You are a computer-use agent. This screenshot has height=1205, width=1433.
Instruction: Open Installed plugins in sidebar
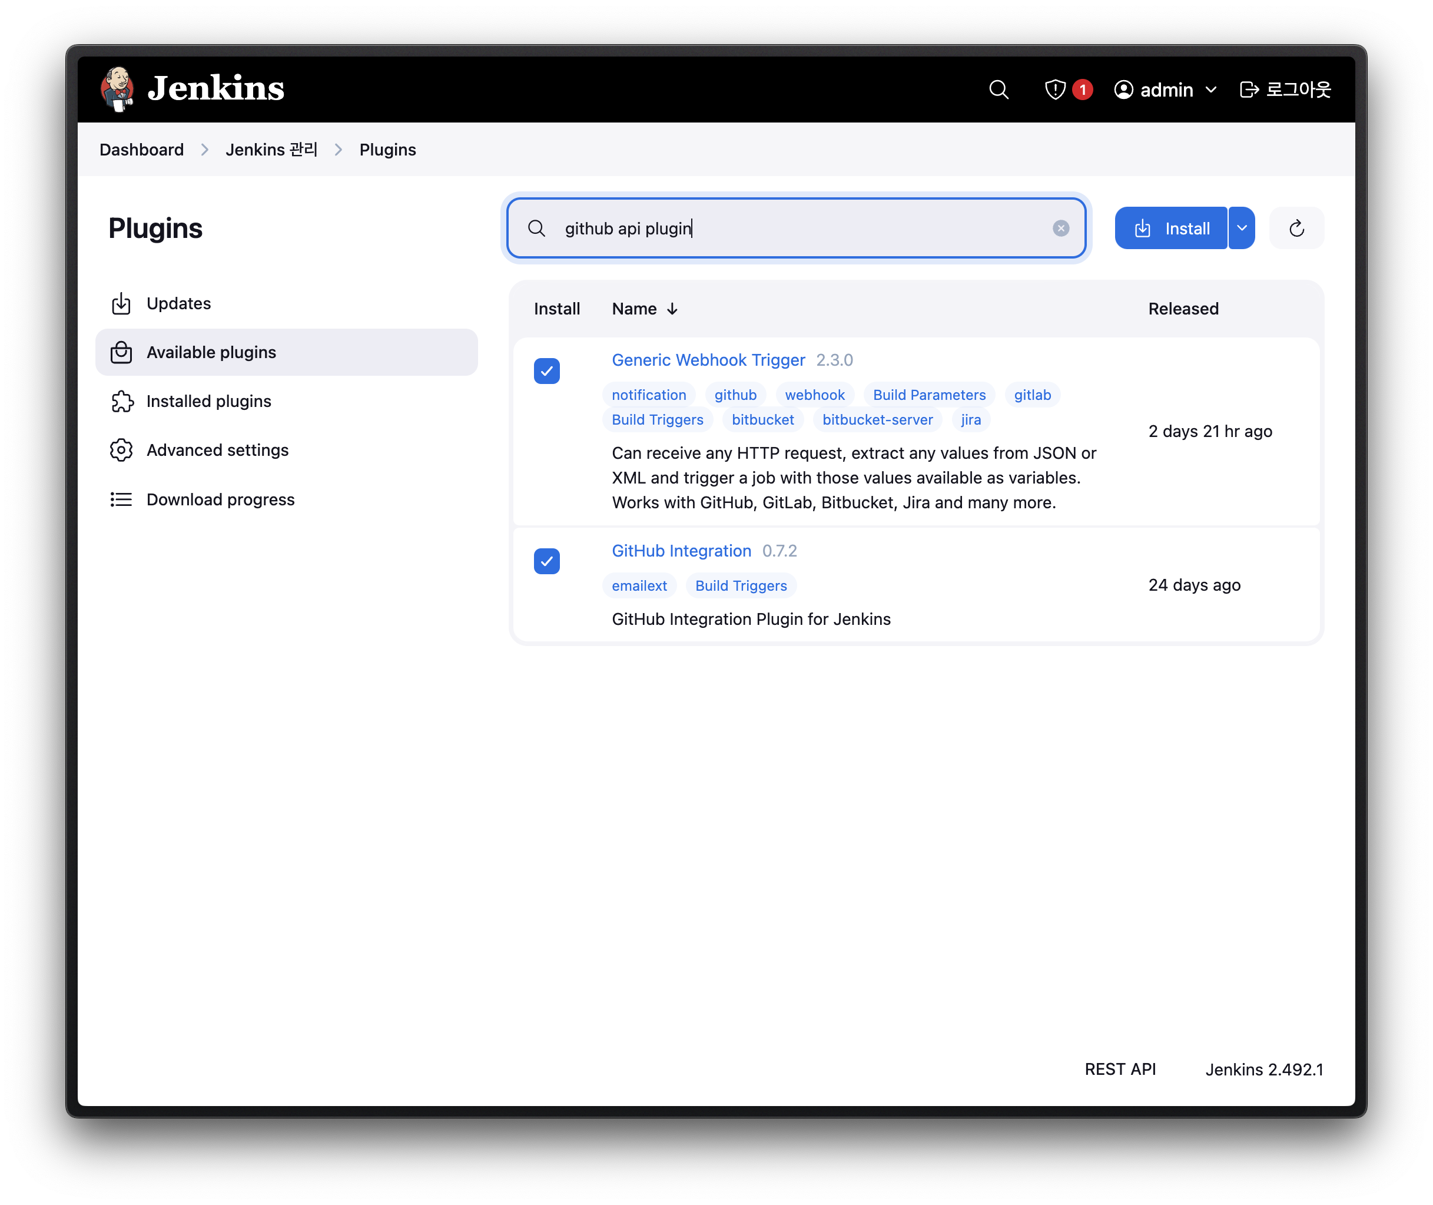coord(287,401)
